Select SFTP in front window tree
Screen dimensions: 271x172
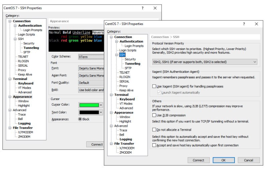[x=128, y=68]
